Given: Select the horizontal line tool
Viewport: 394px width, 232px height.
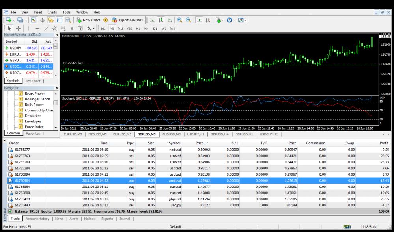Looking at the screenshot, I should click(37, 28).
